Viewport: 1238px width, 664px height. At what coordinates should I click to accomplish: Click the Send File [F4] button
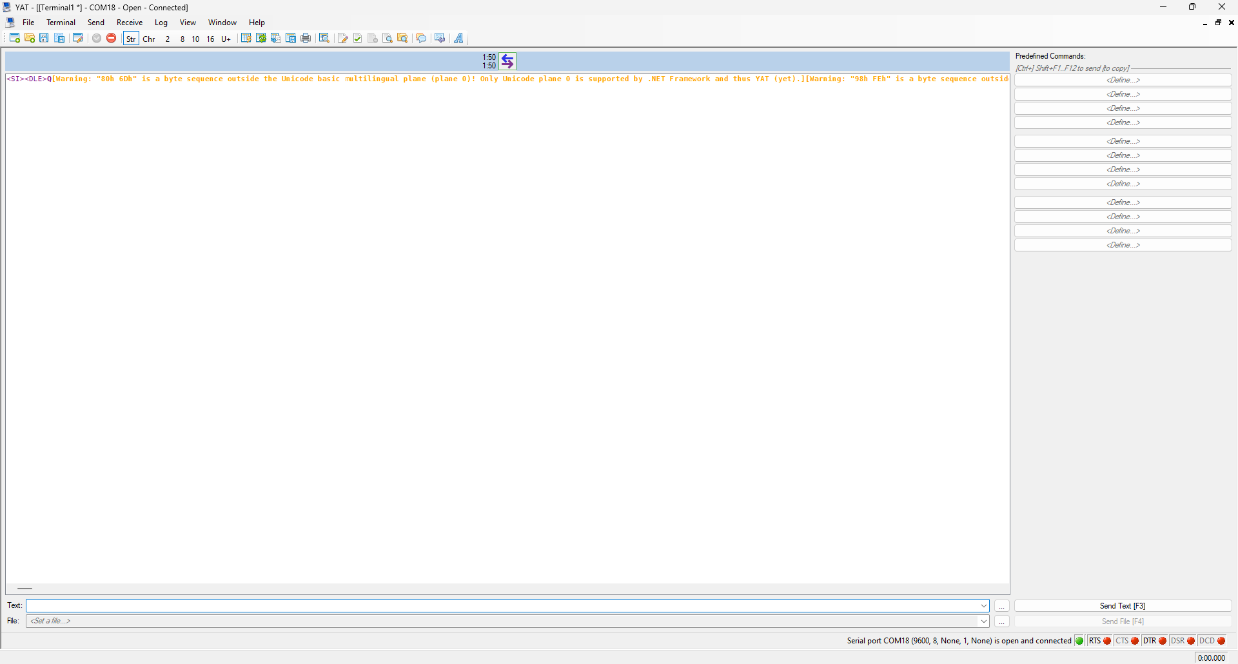pyautogui.click(x=1123, y=621)
